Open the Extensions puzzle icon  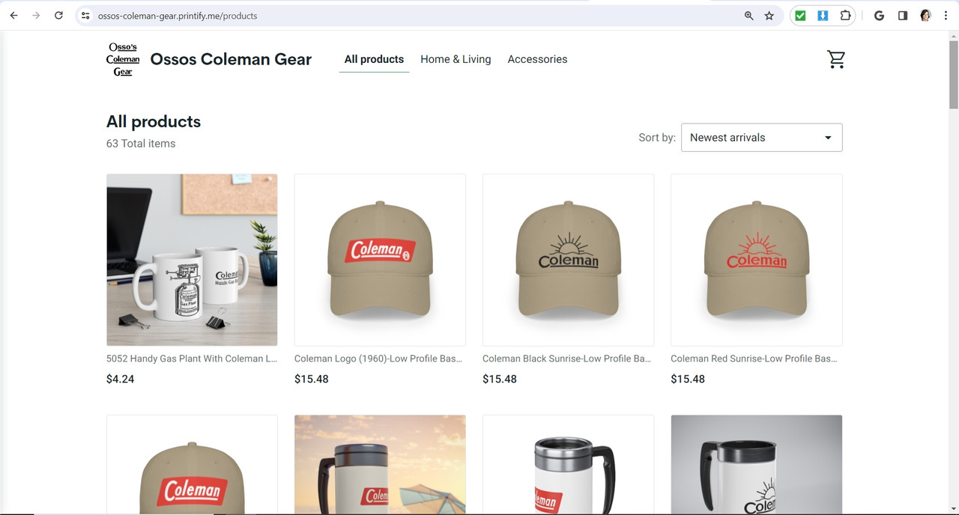[845, 16]
